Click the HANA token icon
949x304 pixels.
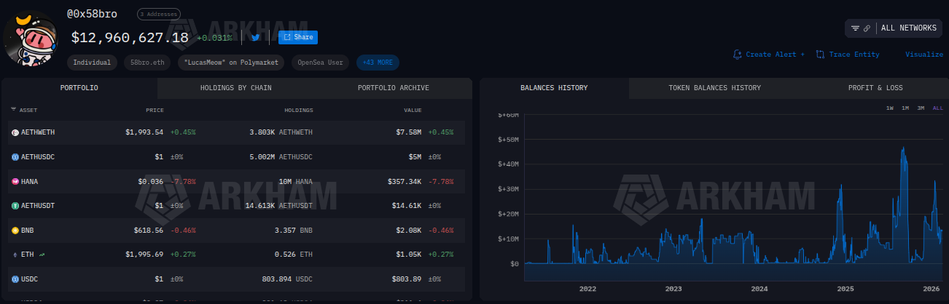point(15,181)
